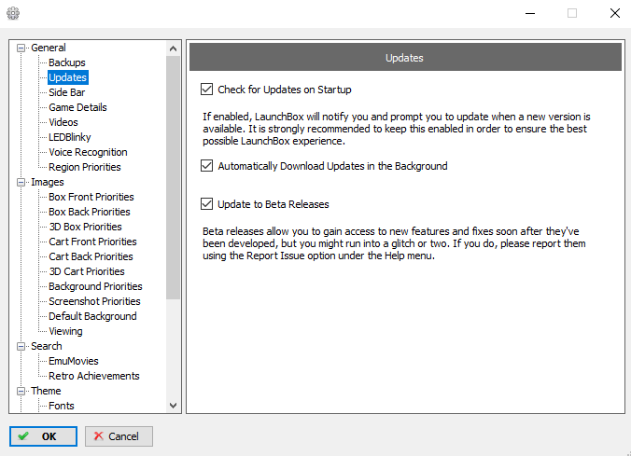Collapse the Theme tree node
631x456 pixels.
point(21,391)
